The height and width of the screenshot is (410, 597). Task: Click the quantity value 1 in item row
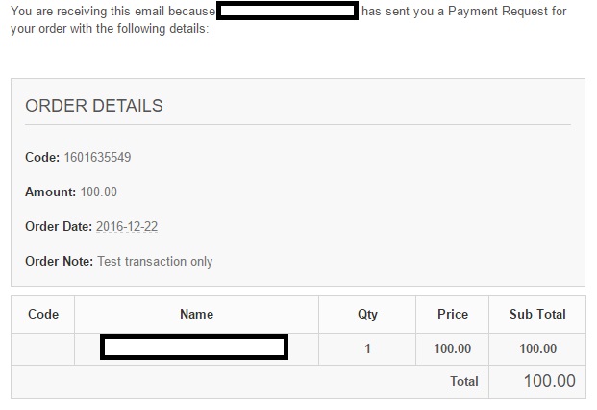(x=367, y=348)
